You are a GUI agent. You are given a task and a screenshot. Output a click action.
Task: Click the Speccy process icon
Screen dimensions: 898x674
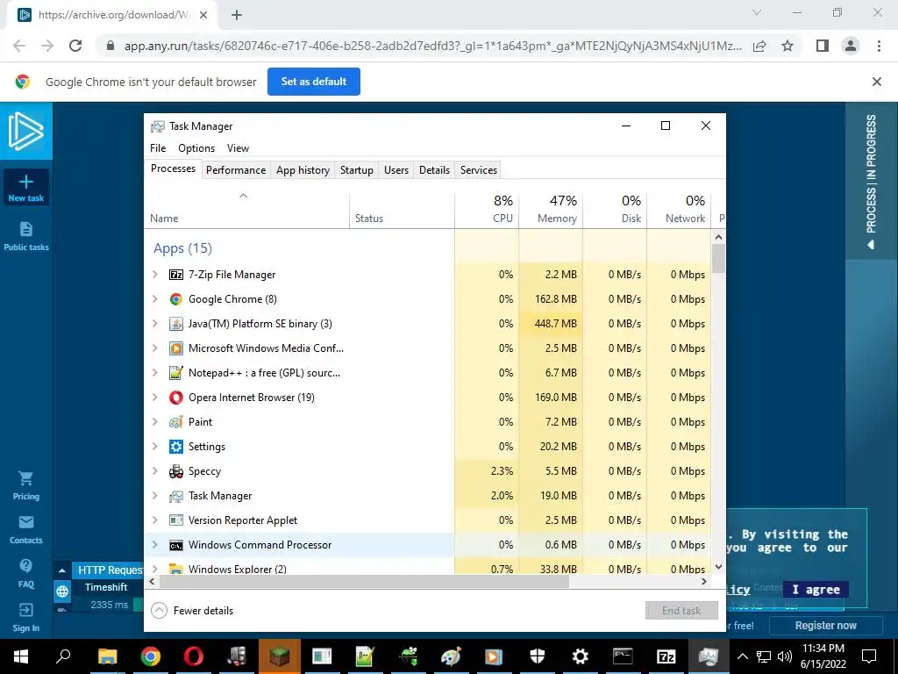coord(175,471)
